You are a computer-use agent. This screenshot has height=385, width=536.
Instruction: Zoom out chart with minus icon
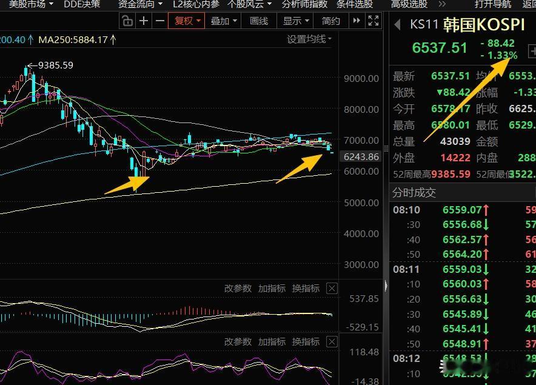tap(159, 21)
